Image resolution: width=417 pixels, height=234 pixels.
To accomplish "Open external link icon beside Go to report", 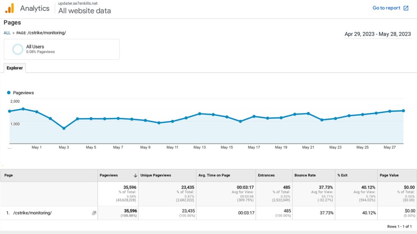I will 406,8.
